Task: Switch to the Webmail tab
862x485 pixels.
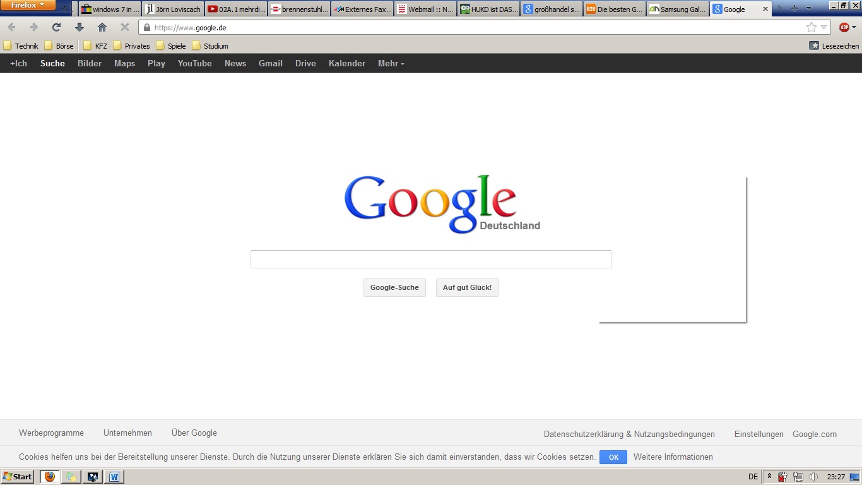Action: click(426, 9)
